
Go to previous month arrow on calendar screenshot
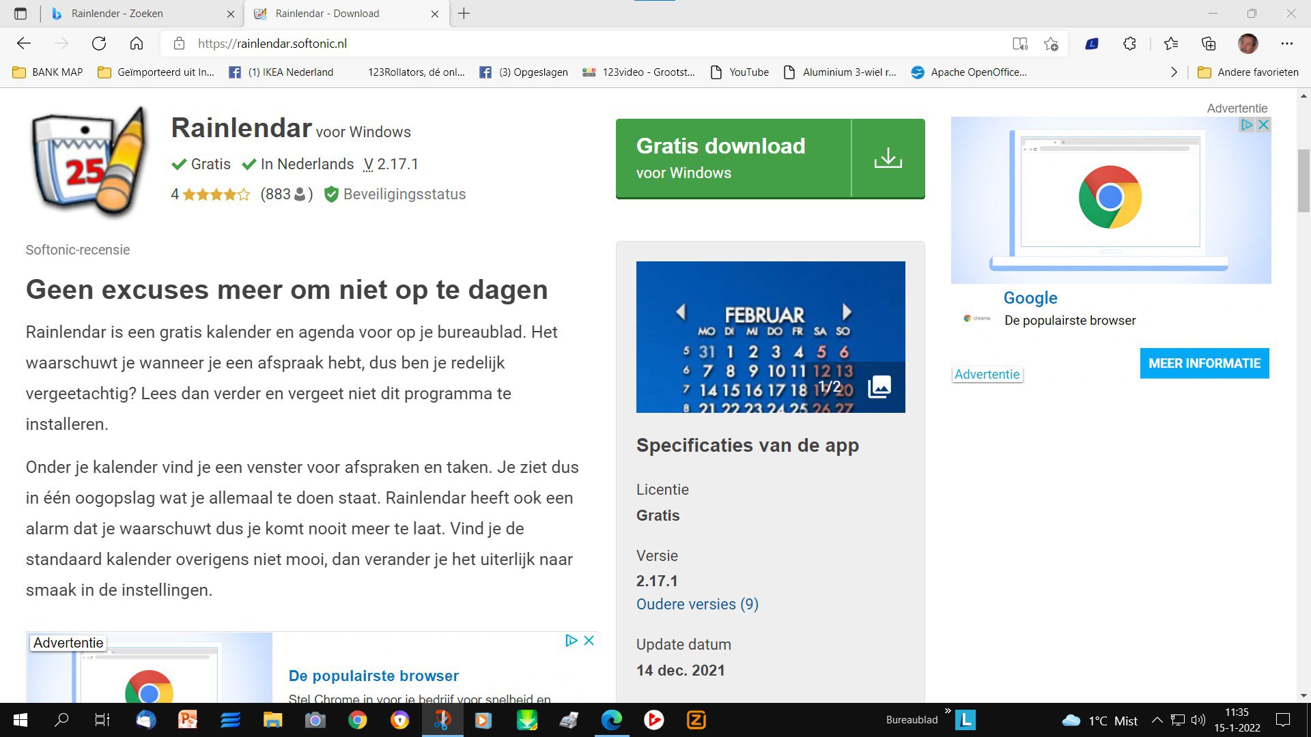(x=680, y=313)
